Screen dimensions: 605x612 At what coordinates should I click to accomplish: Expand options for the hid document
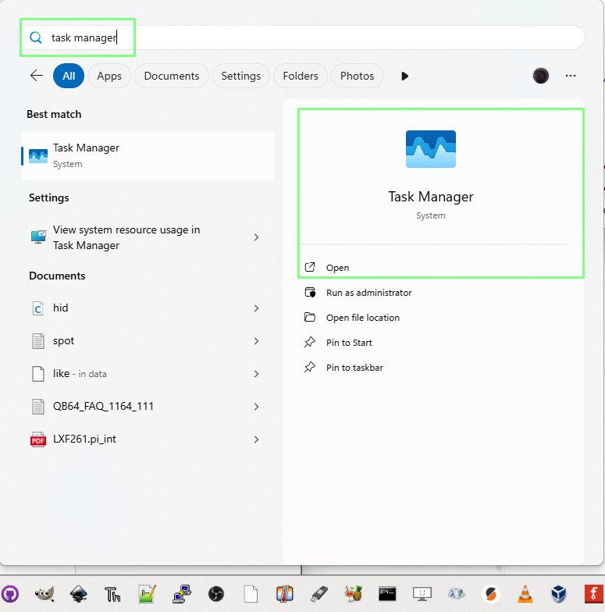[256, 308]
